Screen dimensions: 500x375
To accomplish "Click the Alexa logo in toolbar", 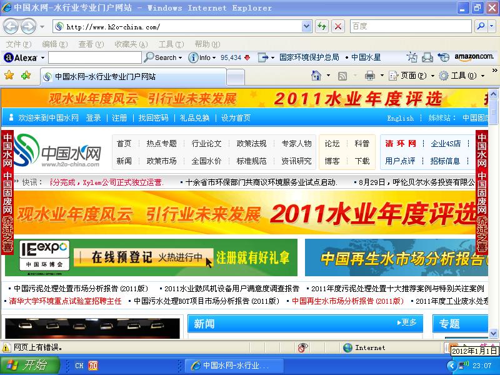I will 21,57.
